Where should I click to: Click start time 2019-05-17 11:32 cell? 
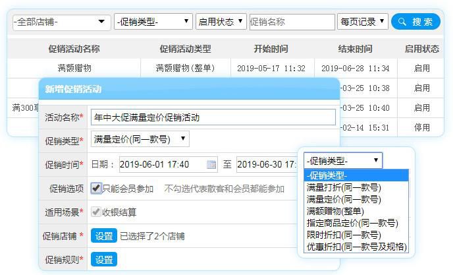(271, 69)
